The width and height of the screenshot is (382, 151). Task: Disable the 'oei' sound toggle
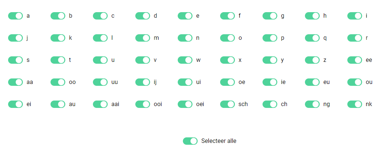click(x=185, y=104)
